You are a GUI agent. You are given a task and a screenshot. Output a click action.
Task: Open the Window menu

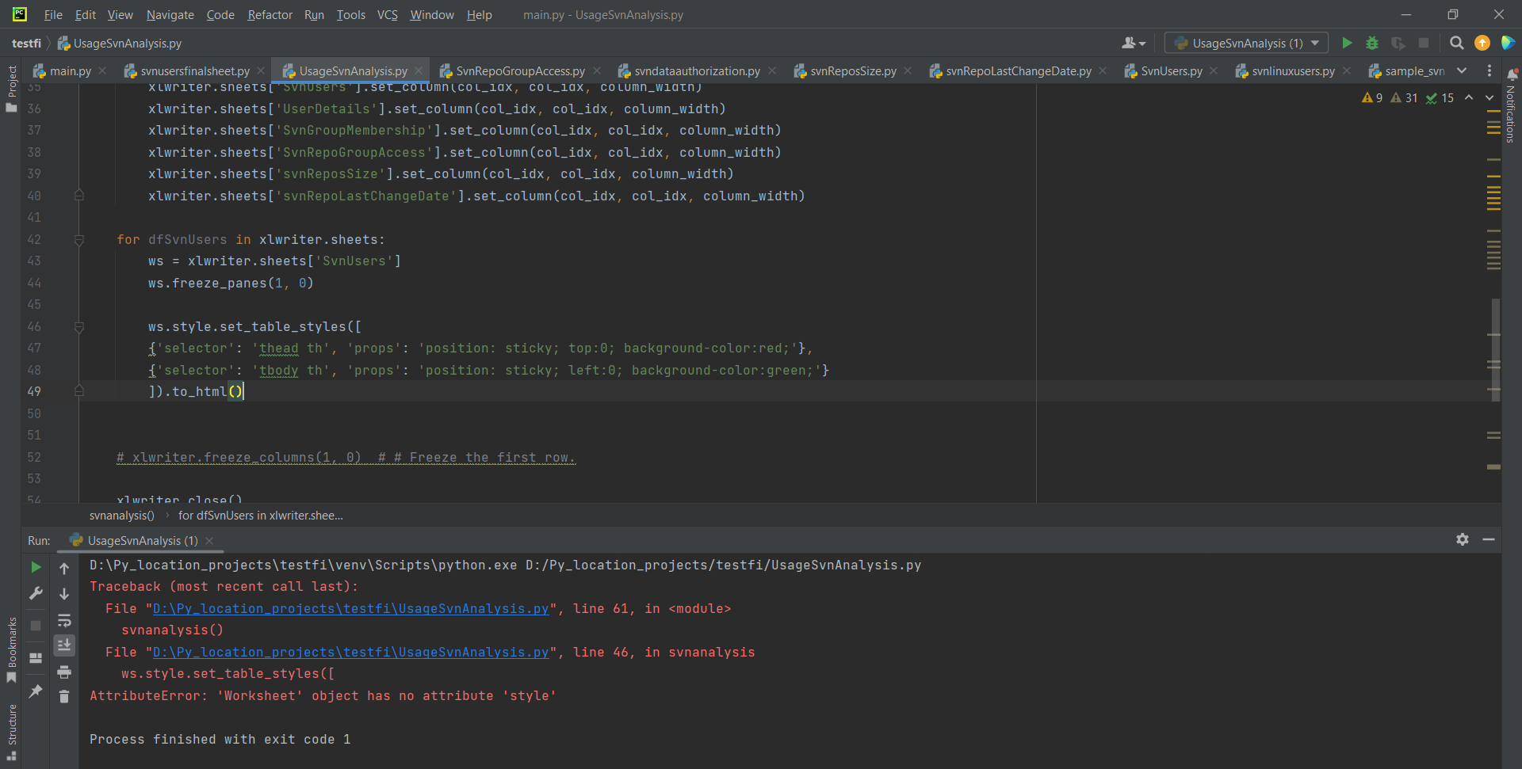pos(431,14)
